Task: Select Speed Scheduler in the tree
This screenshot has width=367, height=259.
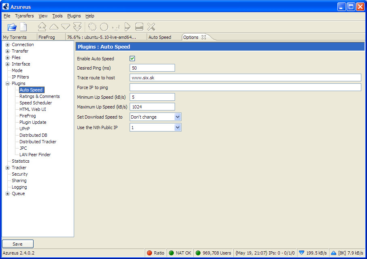Action: point(36,103)
